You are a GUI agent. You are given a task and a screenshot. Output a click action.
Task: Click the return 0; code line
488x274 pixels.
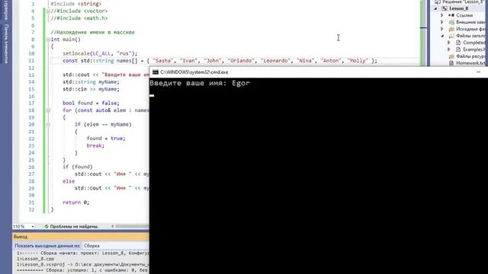(x=76, y=202)
